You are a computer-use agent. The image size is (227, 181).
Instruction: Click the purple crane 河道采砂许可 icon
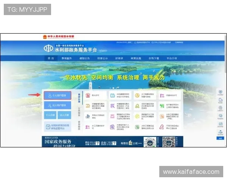162,95
